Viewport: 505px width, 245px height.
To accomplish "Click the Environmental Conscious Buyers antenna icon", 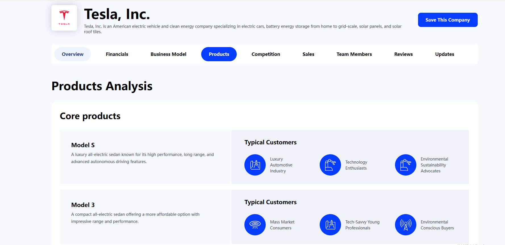I will click(406, 225).
